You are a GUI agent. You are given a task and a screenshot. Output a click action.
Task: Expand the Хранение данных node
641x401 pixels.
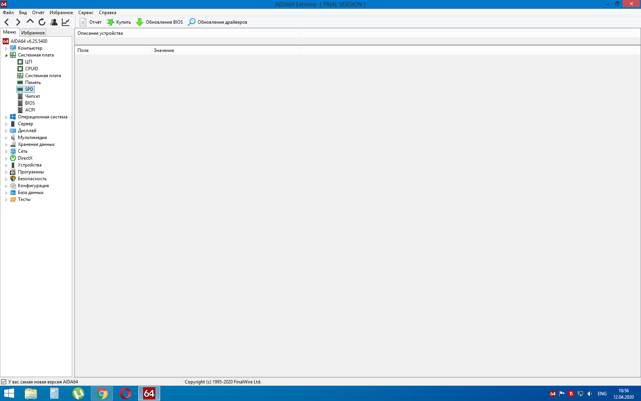[x=6, y=145]
